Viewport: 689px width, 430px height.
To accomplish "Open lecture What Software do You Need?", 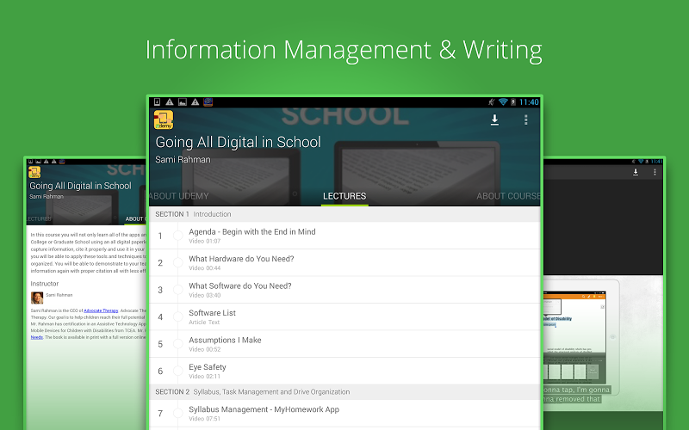I will [344, 290].
